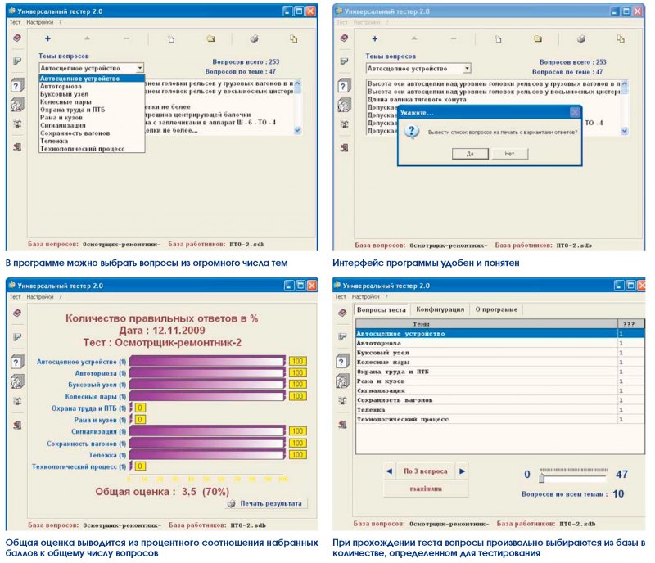
Task: Click the question count slider between 0 and 47
Action: click(x=571, y=472)
